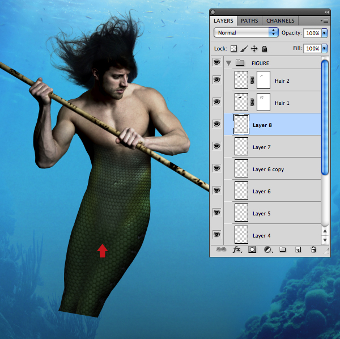
Task: Select the 'Layer 6 copy' name text
Action: 268,169
